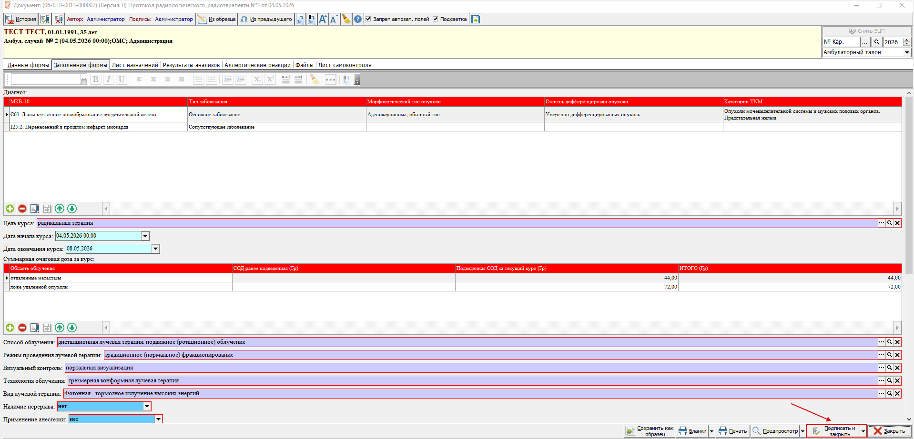Expand the Применение анестезии dropdown

point(158,419)
